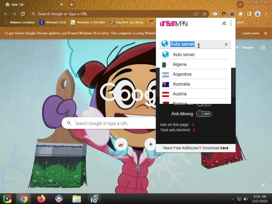The width and height of the screenshot is (272, 204).
Task: Click the 'Total ads blocked:' text
Action: pyautogui.click(x=175, y=130)
